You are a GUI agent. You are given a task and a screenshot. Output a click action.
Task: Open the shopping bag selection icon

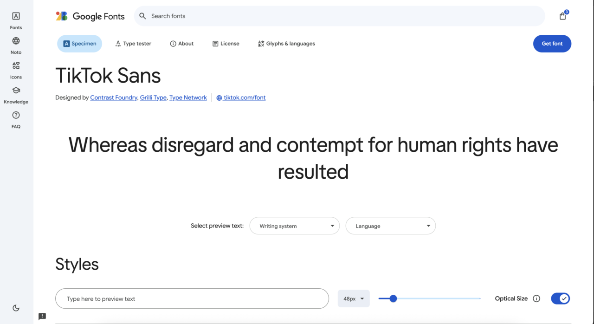(x=562, y=16)
